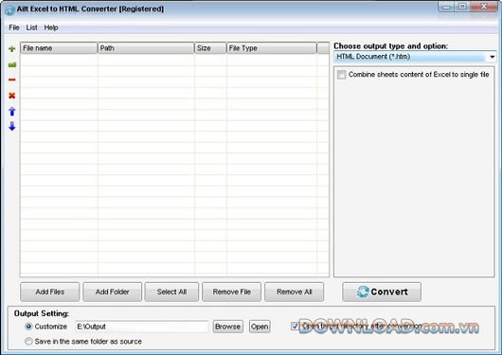
Task: Click the Remove File button
Action: pos(231,292)
